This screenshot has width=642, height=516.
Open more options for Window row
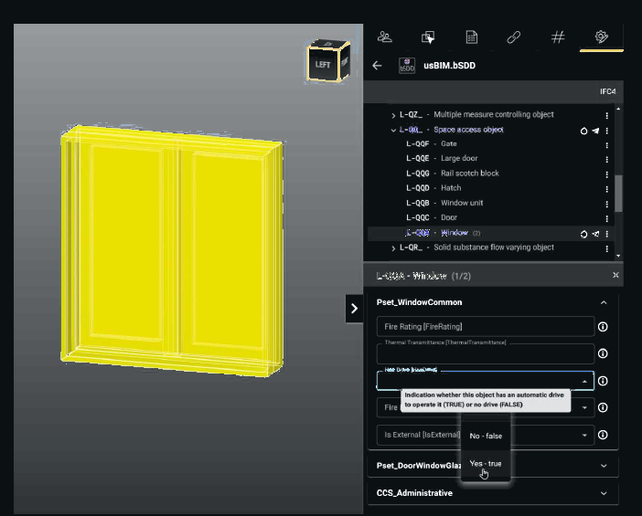pos(606,234)
